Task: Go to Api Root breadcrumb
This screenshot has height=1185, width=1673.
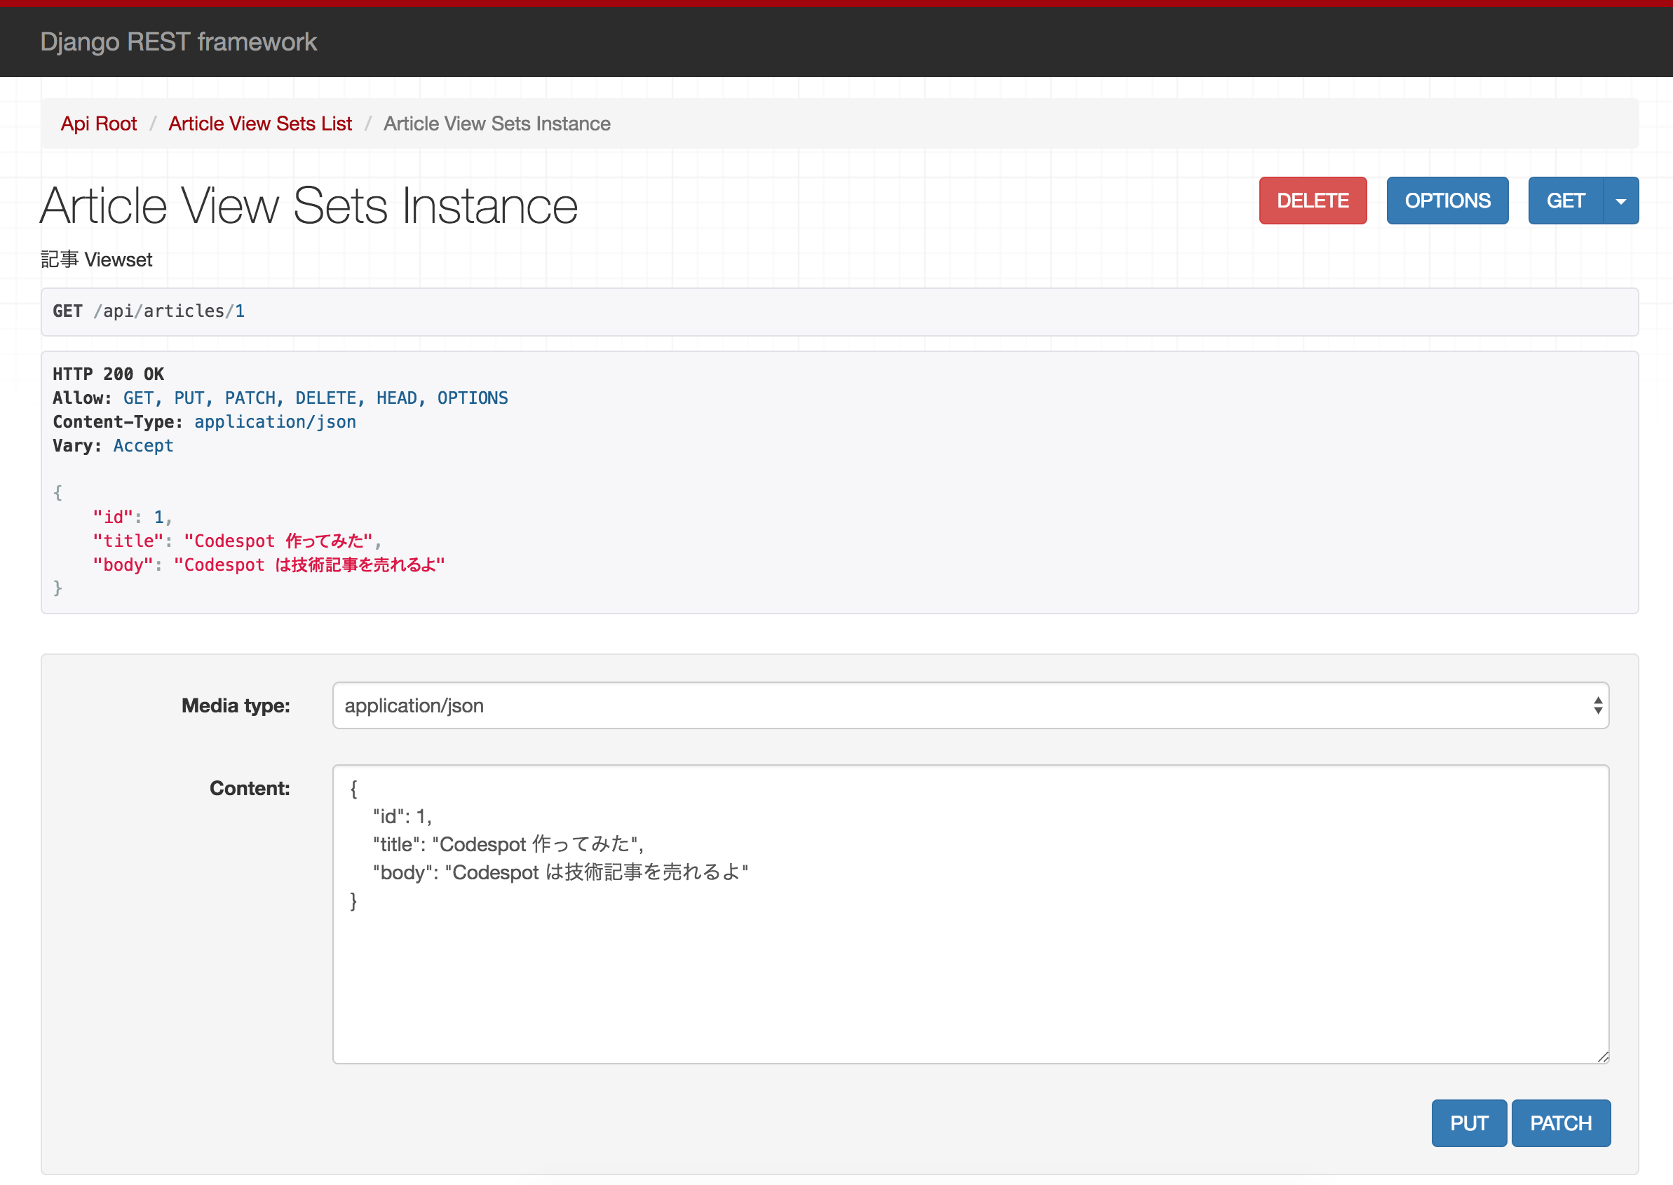Action: pyautogui.click(x=98, y=124)
